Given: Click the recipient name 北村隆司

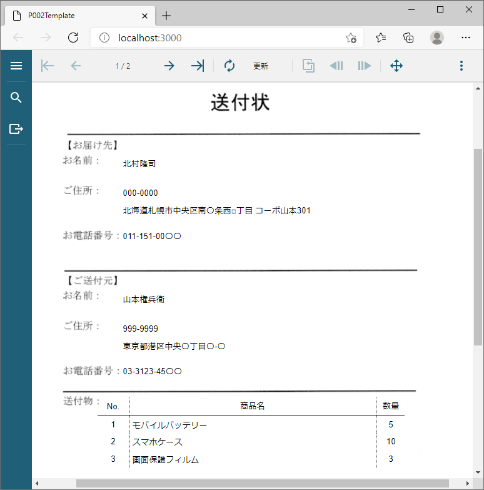Looking at the screenshot, I should pyautogui.click(x=139, y=164).
